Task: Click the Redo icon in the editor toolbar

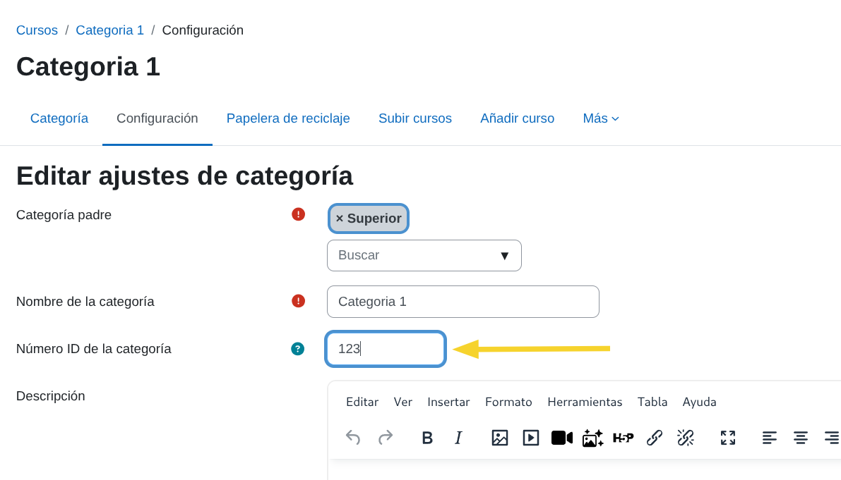Action: coord(385,438)
